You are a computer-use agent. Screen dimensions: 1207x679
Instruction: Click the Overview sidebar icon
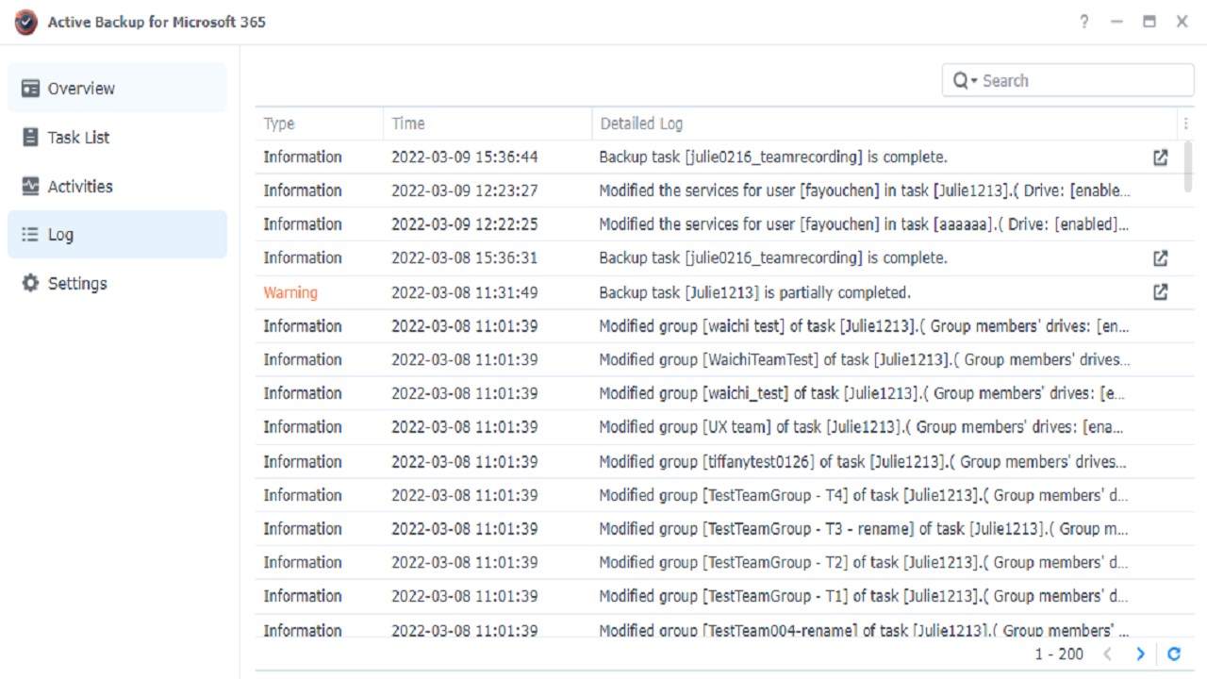[x=30, y=89]
